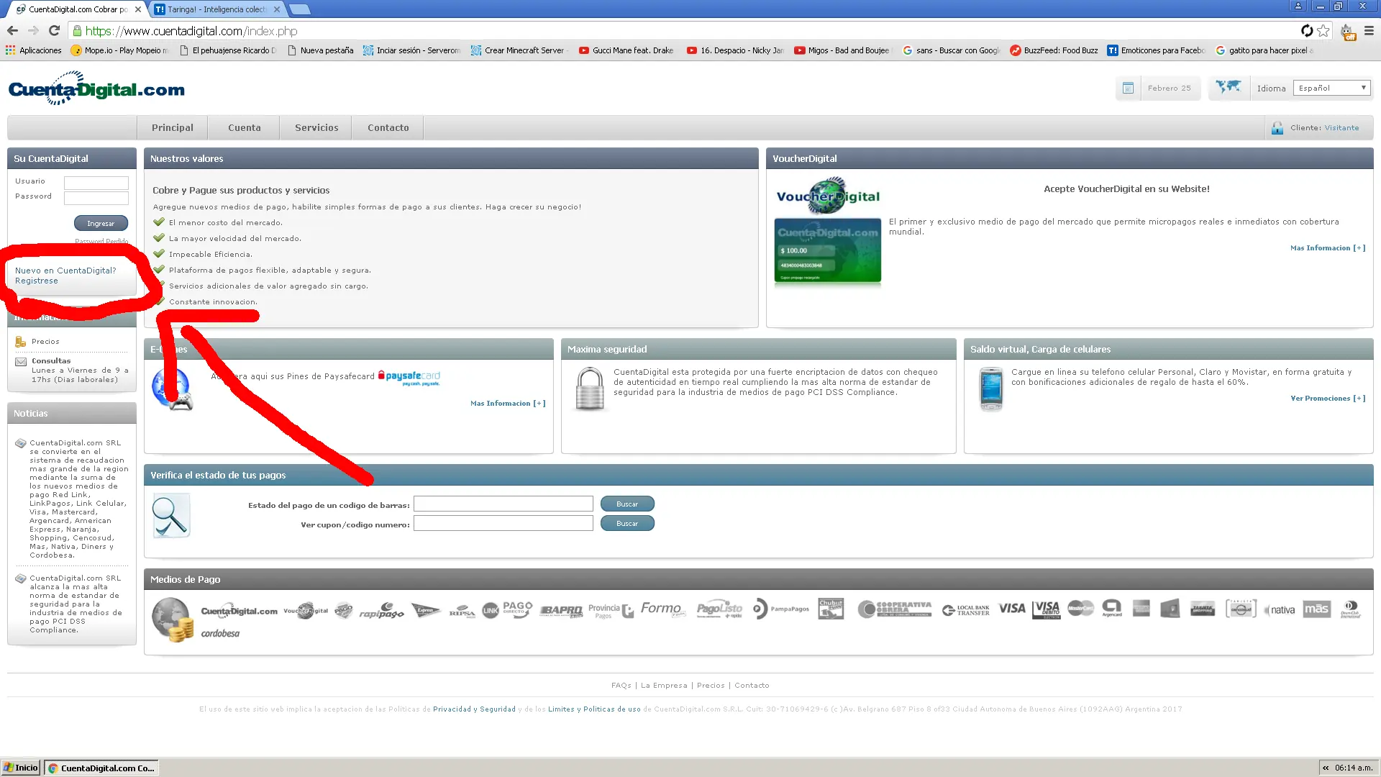Select the Cooperativa Obrera logo
The width and height of the screenshot is (1381, 777).
tap(895, 609)
